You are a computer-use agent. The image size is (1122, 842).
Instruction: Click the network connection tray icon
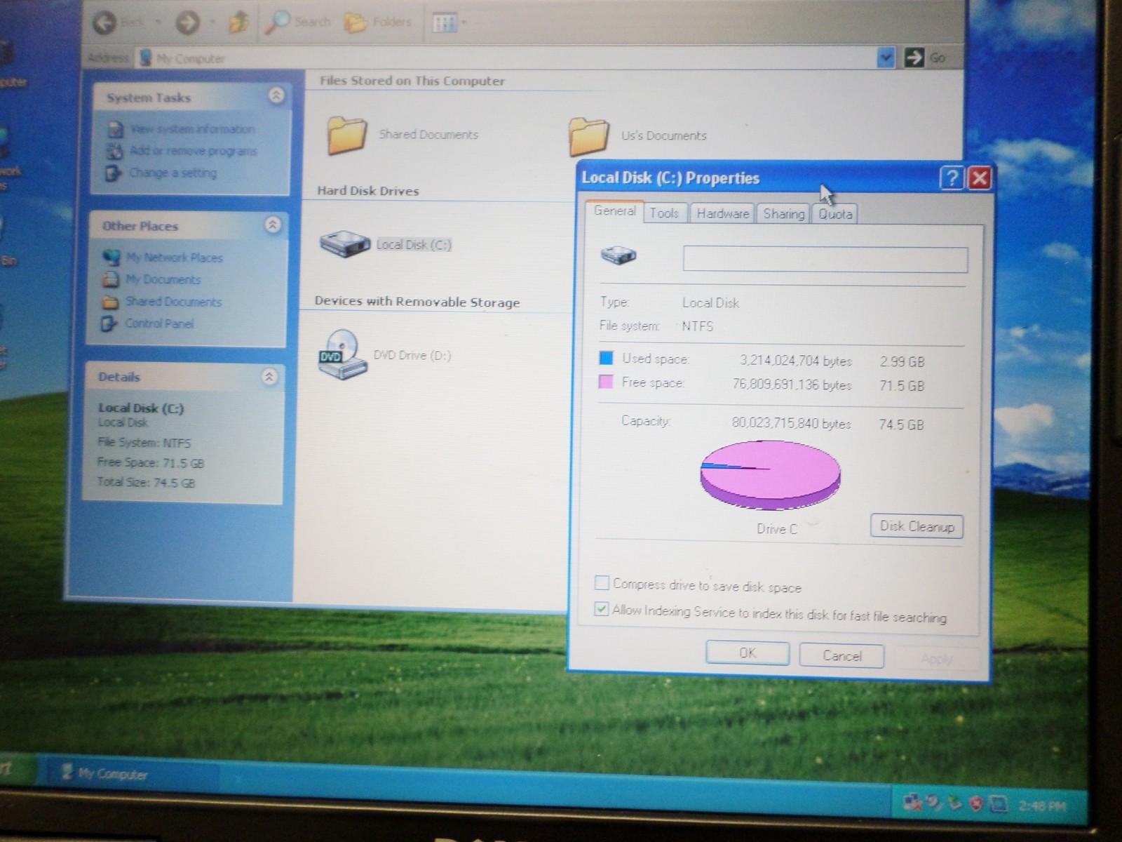[x=913, y=802]
